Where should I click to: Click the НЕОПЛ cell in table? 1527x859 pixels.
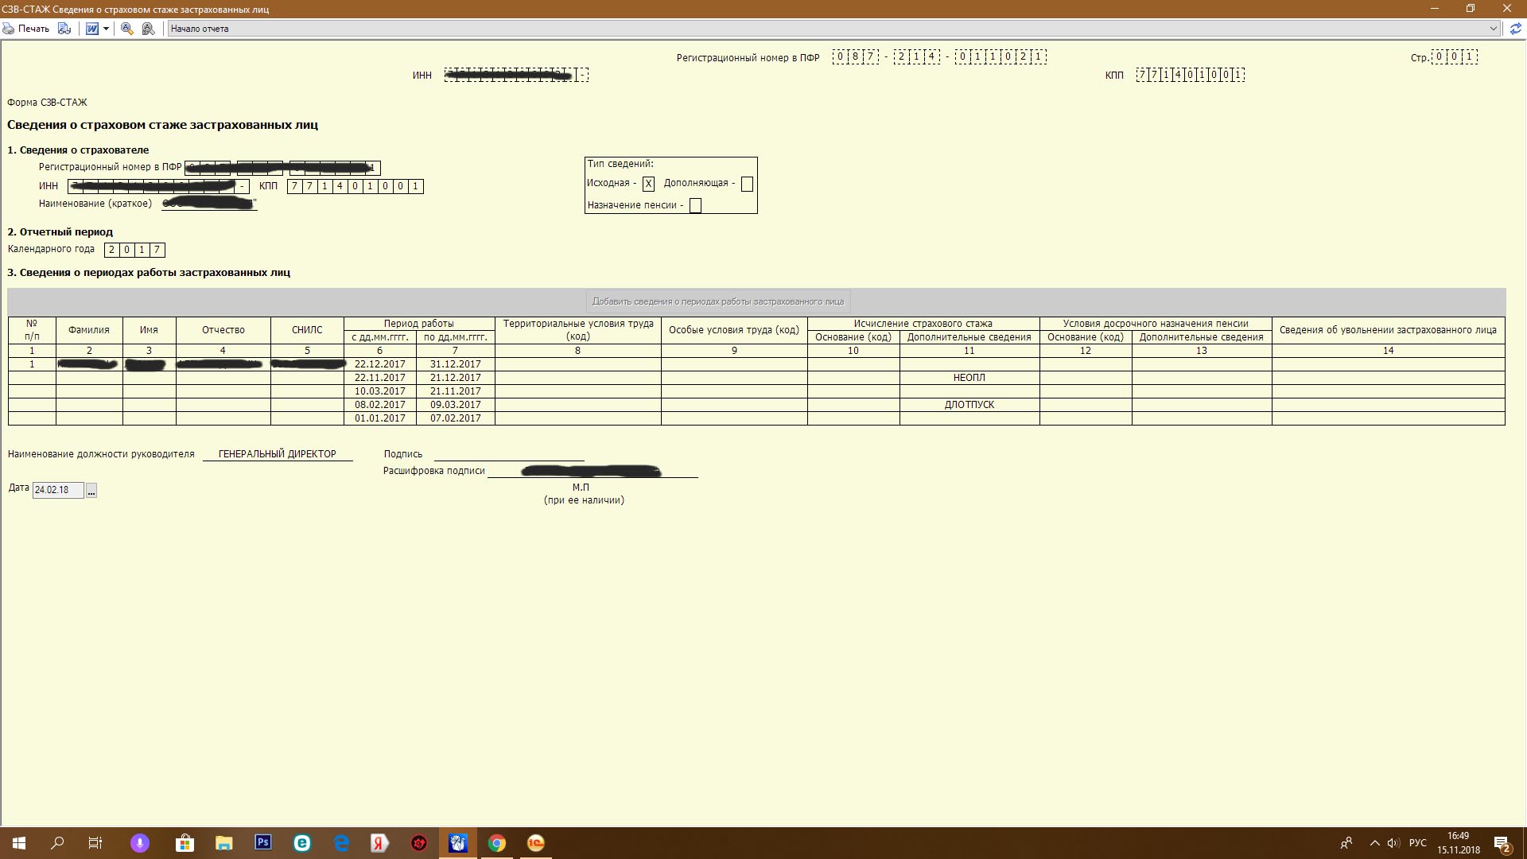click(x=969, y=378)
